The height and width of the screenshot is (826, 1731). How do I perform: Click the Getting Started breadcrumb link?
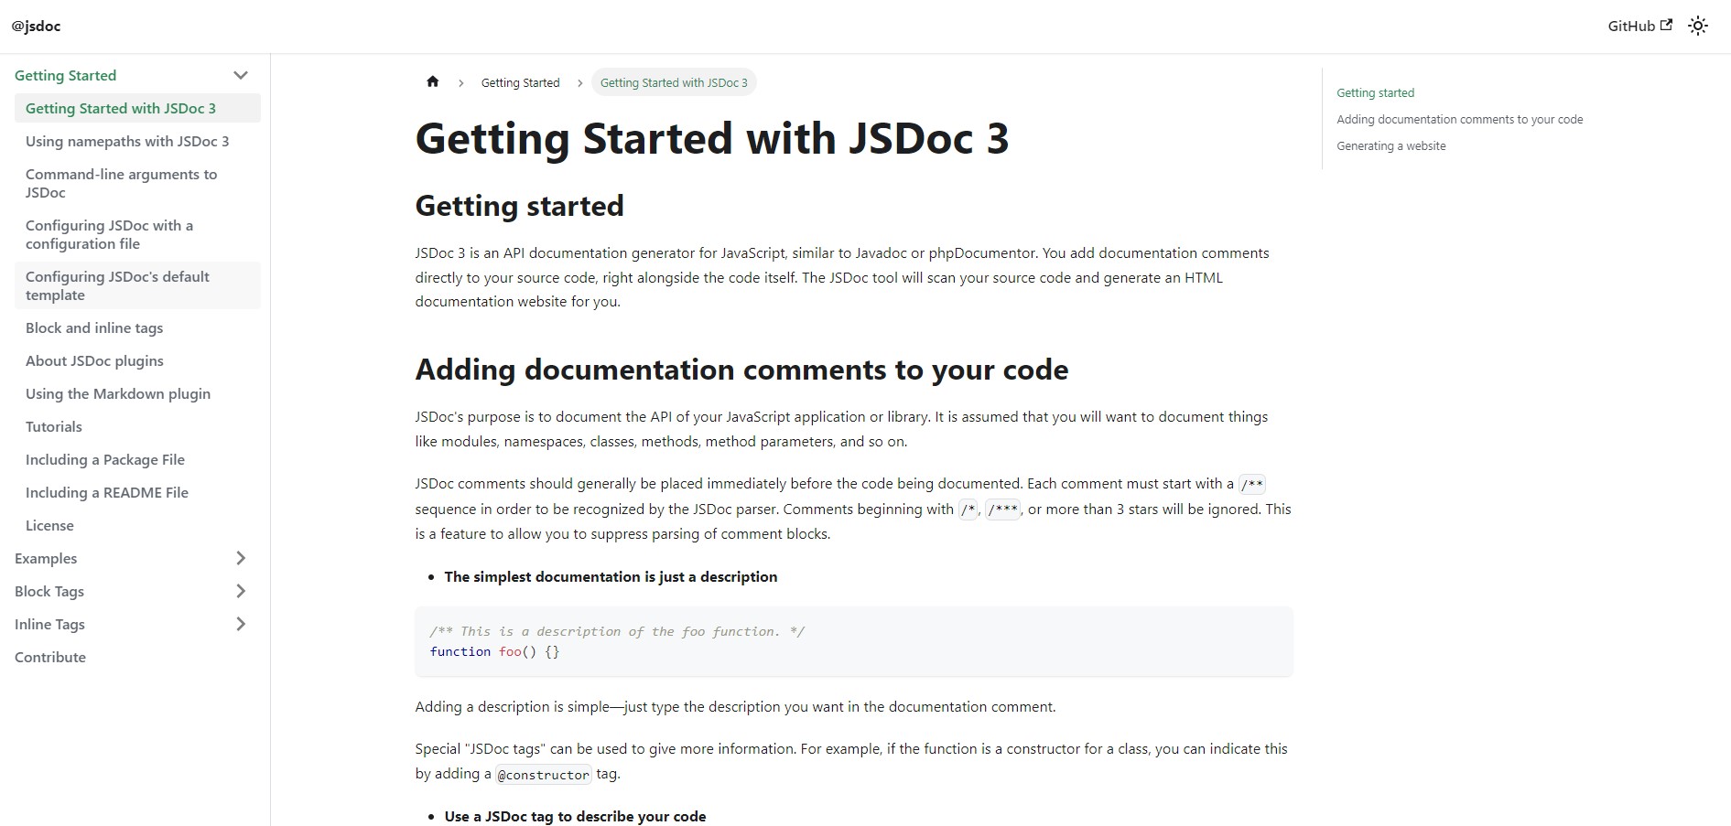click(520, 83)
